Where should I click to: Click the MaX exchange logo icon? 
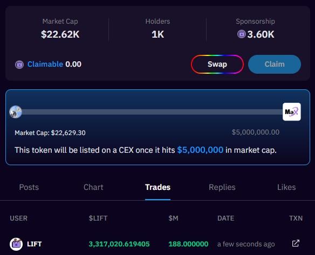click(291, 112)
